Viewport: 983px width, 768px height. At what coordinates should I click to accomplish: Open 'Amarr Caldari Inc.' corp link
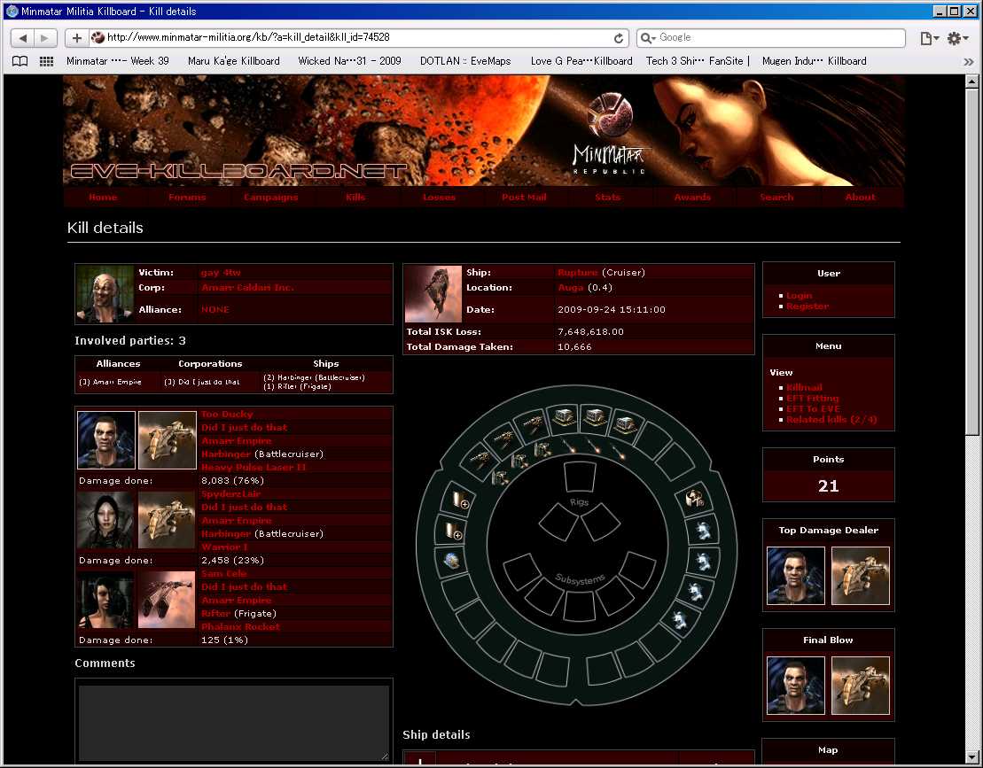pos(247,288)
